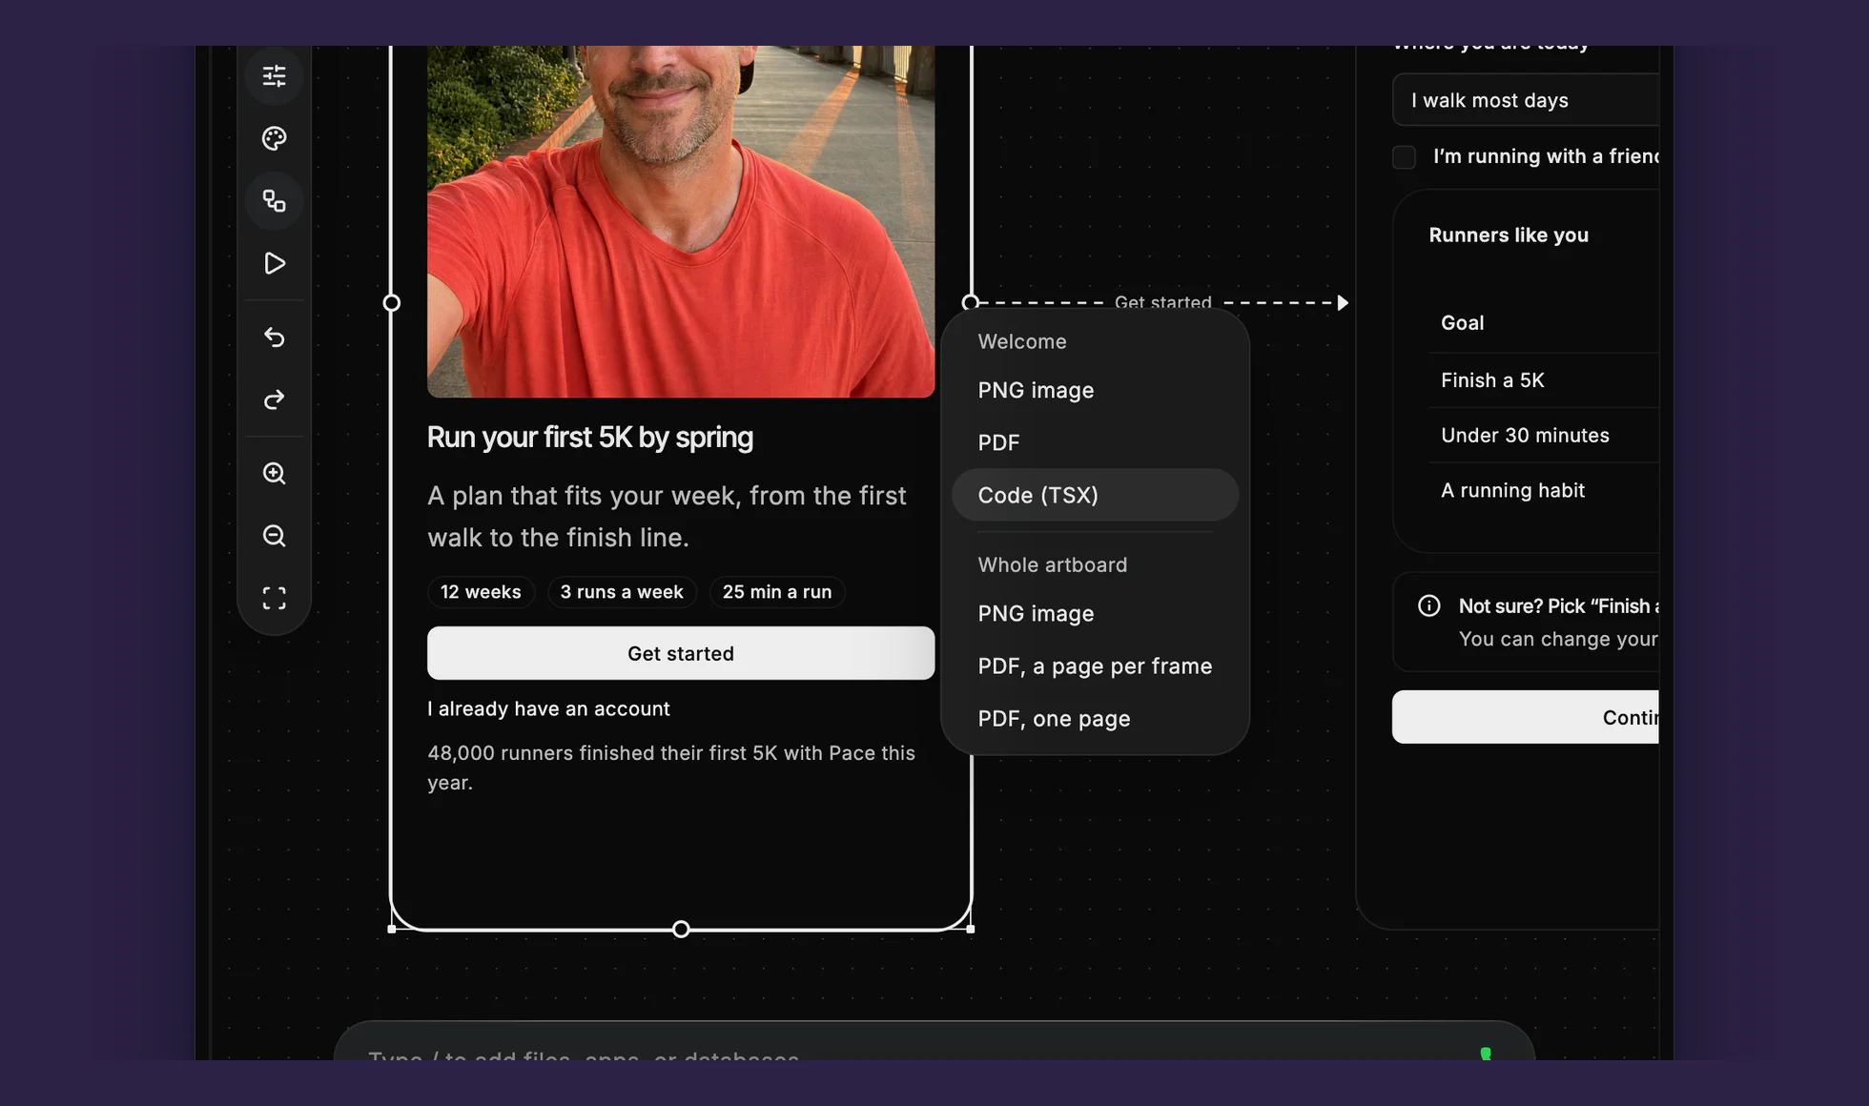The width and height of the screenshot is (1869, 1106).
Task: Click the frame's bottom center connection handle
Action: (x=681, y=929)
